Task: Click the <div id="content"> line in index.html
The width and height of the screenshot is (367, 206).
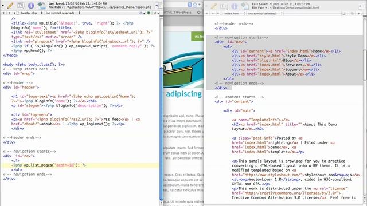Action: (x=234, y=102)
